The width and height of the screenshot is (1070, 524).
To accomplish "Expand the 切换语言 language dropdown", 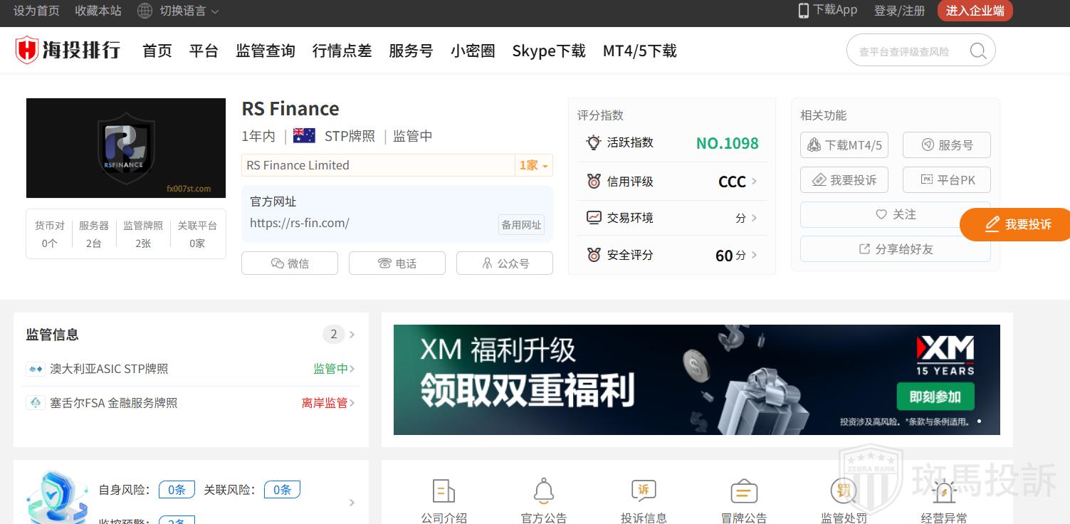I will click(x=179, y=11).
